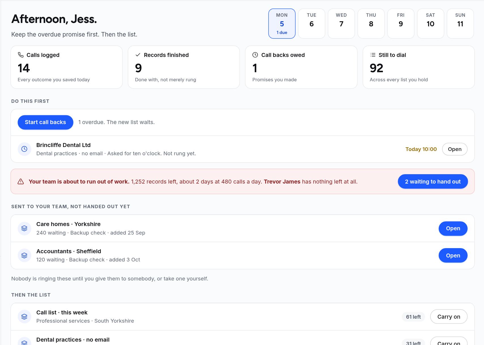Image resolution: width=484 pixels, height=345 pixels.
Task: Open the Care homes Yorkshire list
Action: pyautogui.click(x=453, y=229)
